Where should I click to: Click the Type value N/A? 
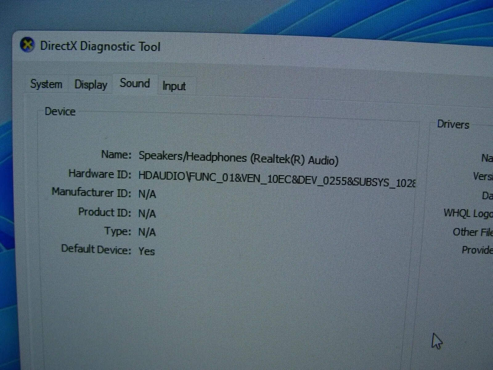(x=147, y=232)
